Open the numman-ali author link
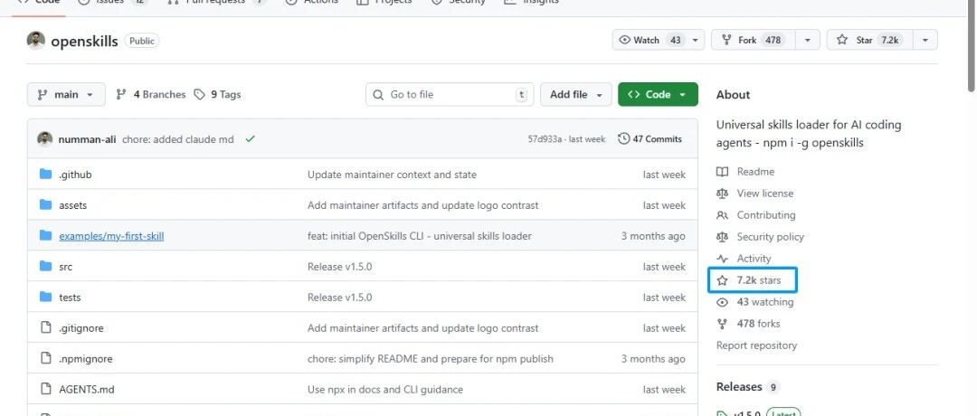 pyautogui.click(x=87, y=139)
